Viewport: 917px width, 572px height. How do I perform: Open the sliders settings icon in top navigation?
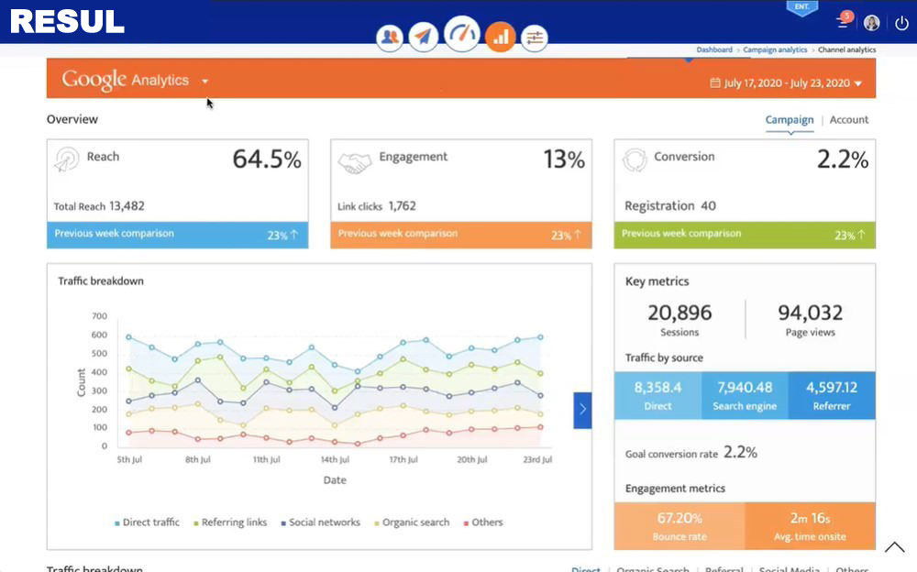point(534,38)
